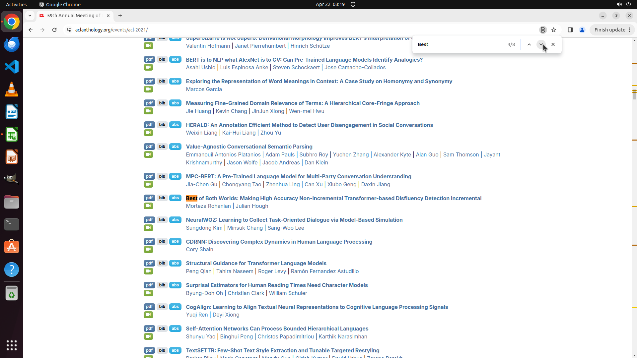Image resolution: width=637 pixels, height=358 pixels.
Task: Open pdf badge for MPC-BERT paper
Action: 149,176
